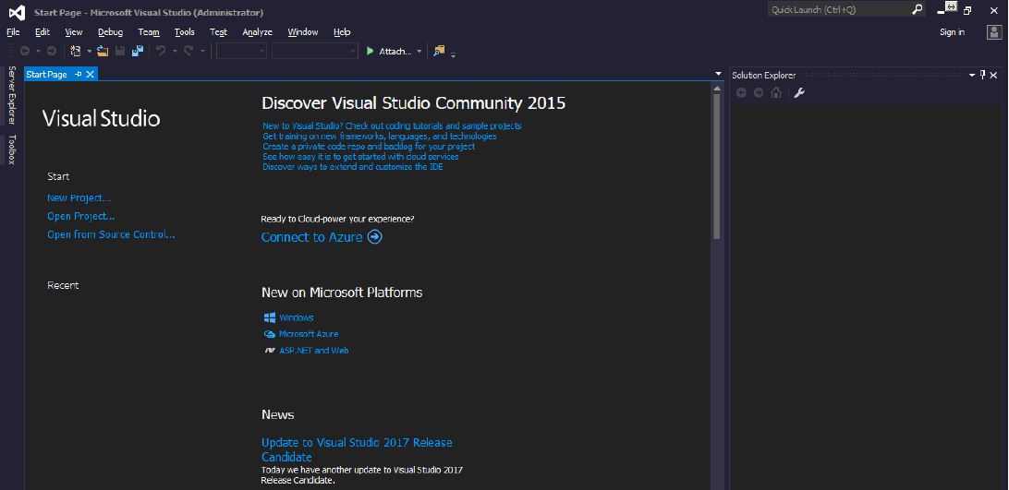Click Discover ways to extend the IDE link
The width and height of the screenshot is (1009, 490).
(353, 166)
